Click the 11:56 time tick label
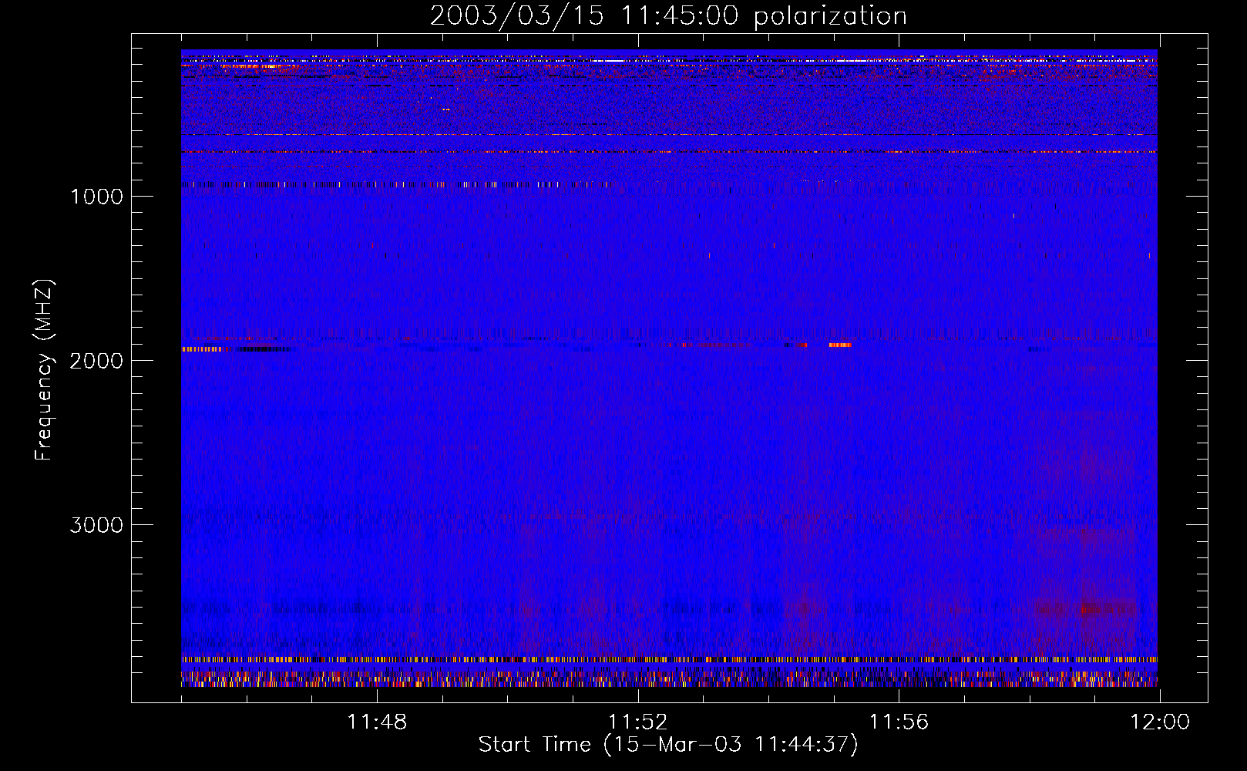1247x771 pixels. coord(899,722)
